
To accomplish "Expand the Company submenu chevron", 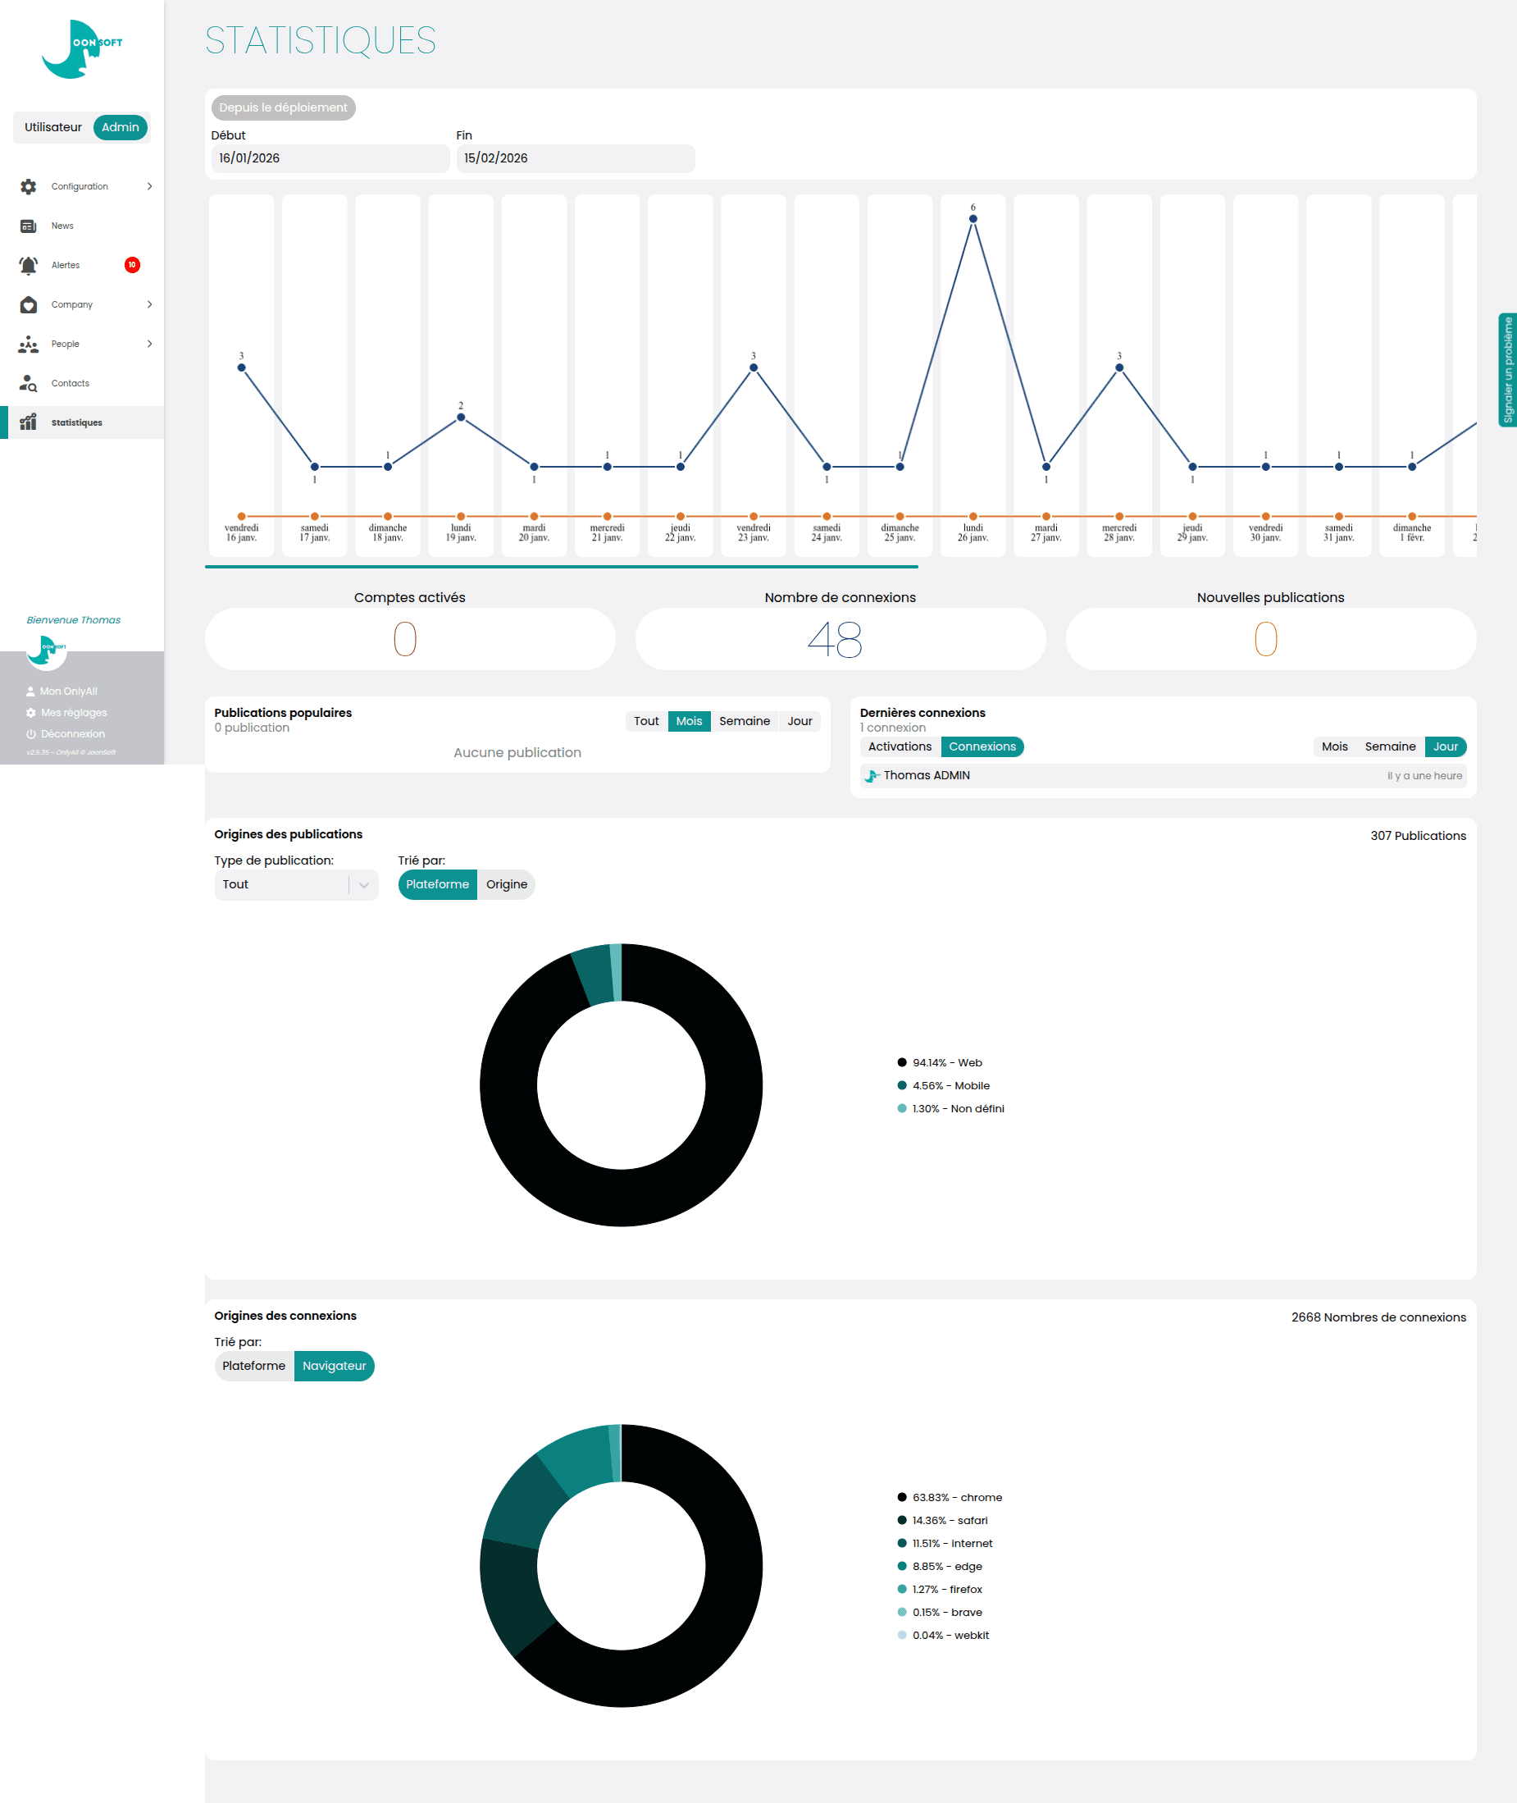I will click(149, 305).
